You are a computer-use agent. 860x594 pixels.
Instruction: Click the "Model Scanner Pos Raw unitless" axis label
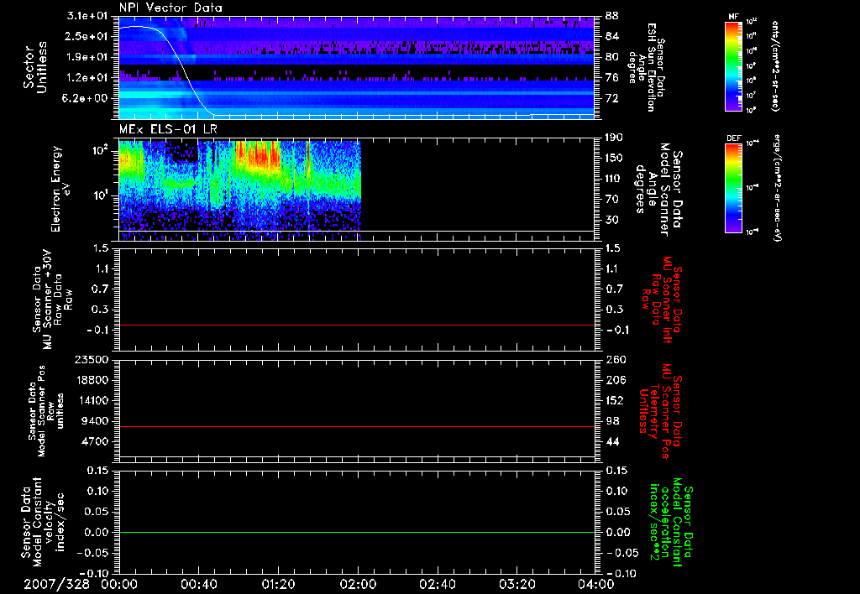pos(46,411)
